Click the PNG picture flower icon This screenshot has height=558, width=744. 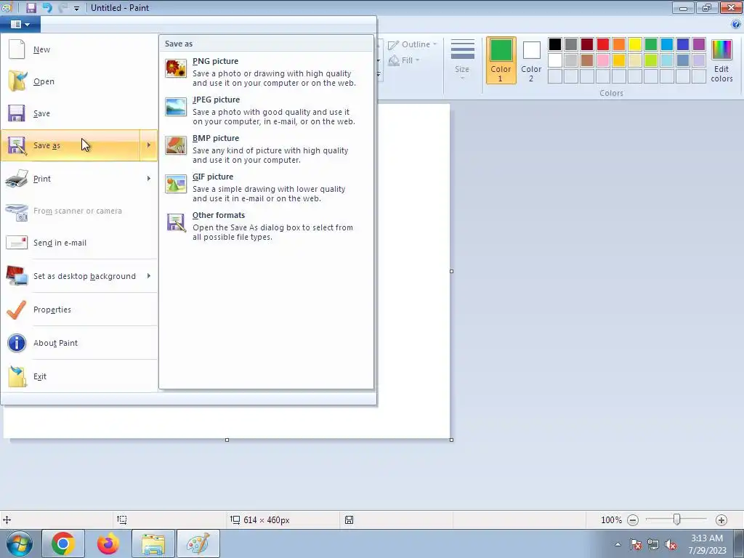(176, 68)
